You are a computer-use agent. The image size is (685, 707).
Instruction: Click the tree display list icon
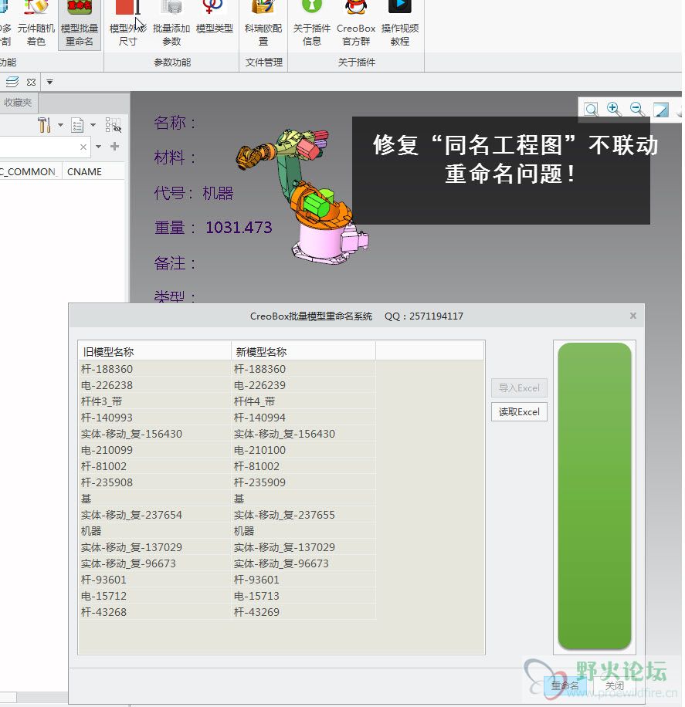pyautogui.click(x=78, y=125)
